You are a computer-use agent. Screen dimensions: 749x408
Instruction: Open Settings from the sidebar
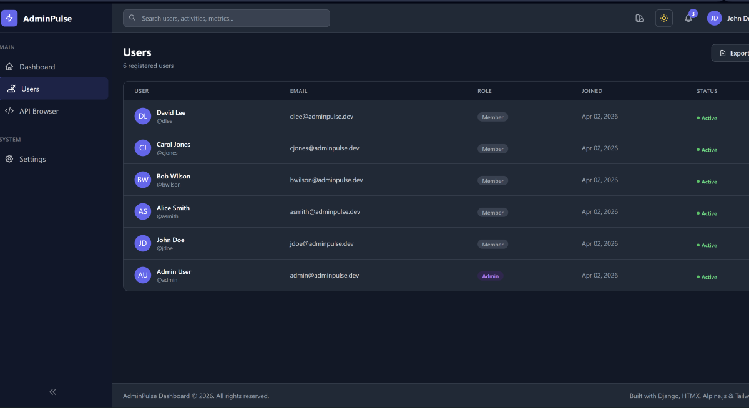[x=32, y=159]
